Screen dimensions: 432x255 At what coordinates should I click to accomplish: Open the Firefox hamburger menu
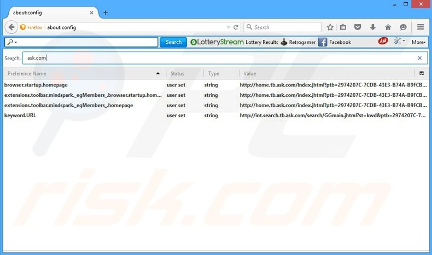[421, 27]
